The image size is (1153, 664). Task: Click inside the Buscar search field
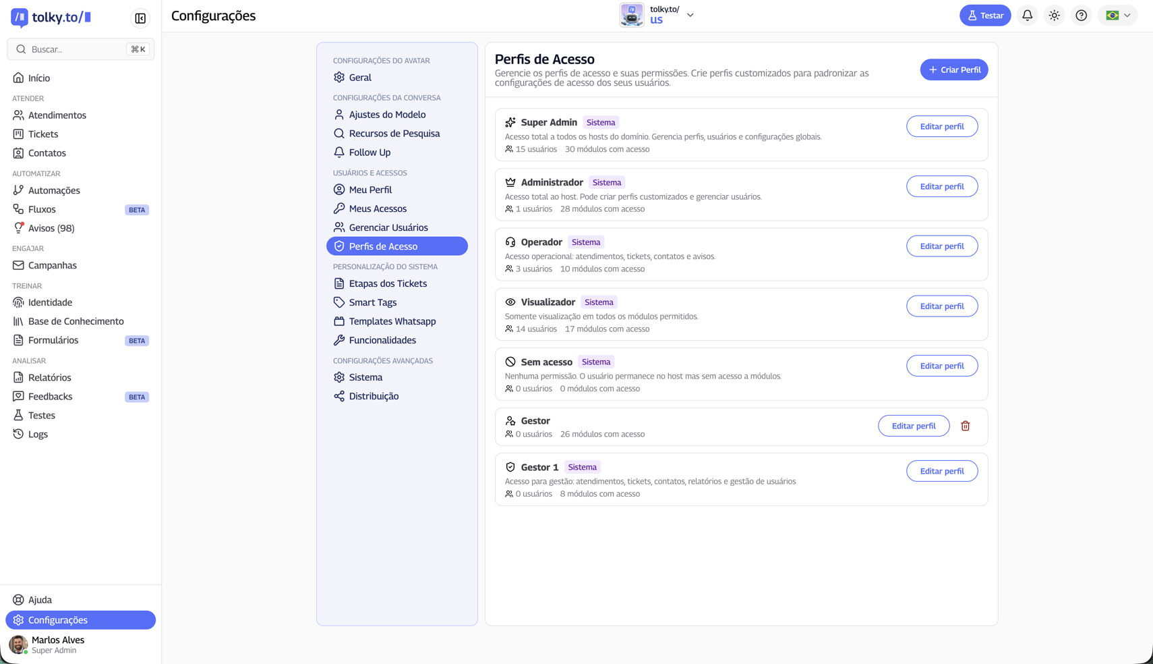74,49
